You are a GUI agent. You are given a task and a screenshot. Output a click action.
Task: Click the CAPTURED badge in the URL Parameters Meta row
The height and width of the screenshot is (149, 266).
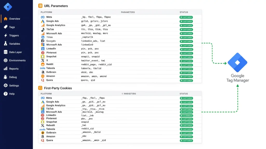186,17
